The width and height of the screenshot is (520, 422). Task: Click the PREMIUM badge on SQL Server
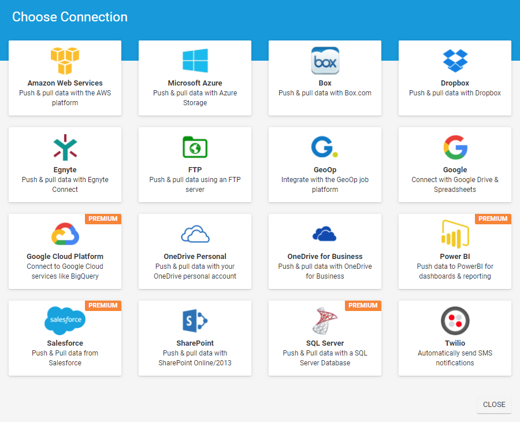tap(363, 306)
